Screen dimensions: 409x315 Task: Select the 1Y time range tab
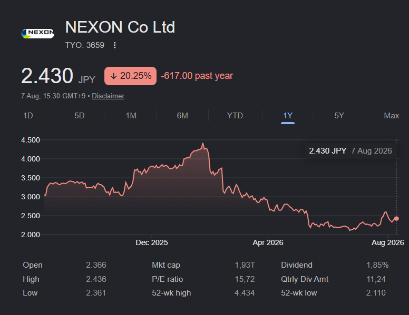click(288, 116)
